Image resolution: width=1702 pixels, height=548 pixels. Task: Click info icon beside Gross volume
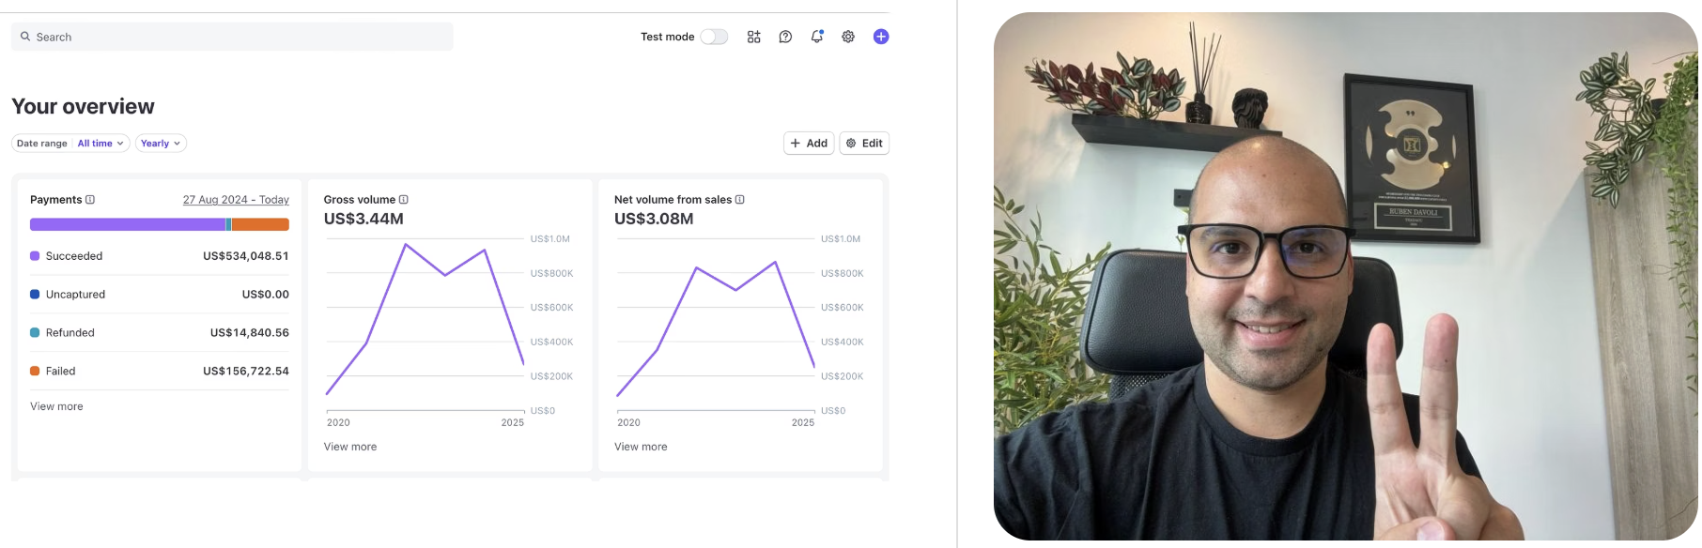404,200
